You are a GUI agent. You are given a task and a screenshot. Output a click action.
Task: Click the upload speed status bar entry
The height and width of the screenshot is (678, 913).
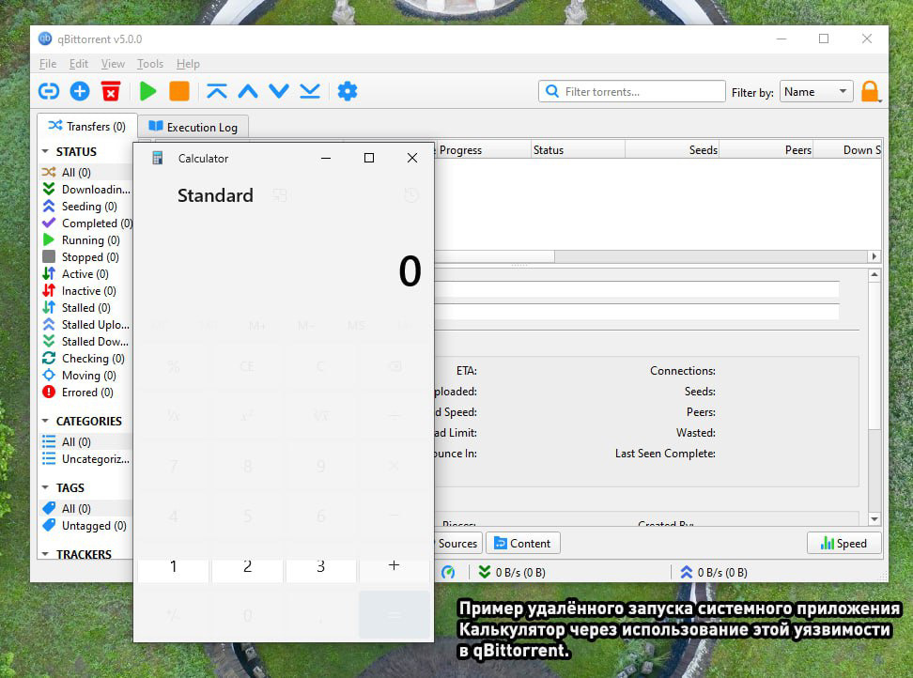pos(714,573)
